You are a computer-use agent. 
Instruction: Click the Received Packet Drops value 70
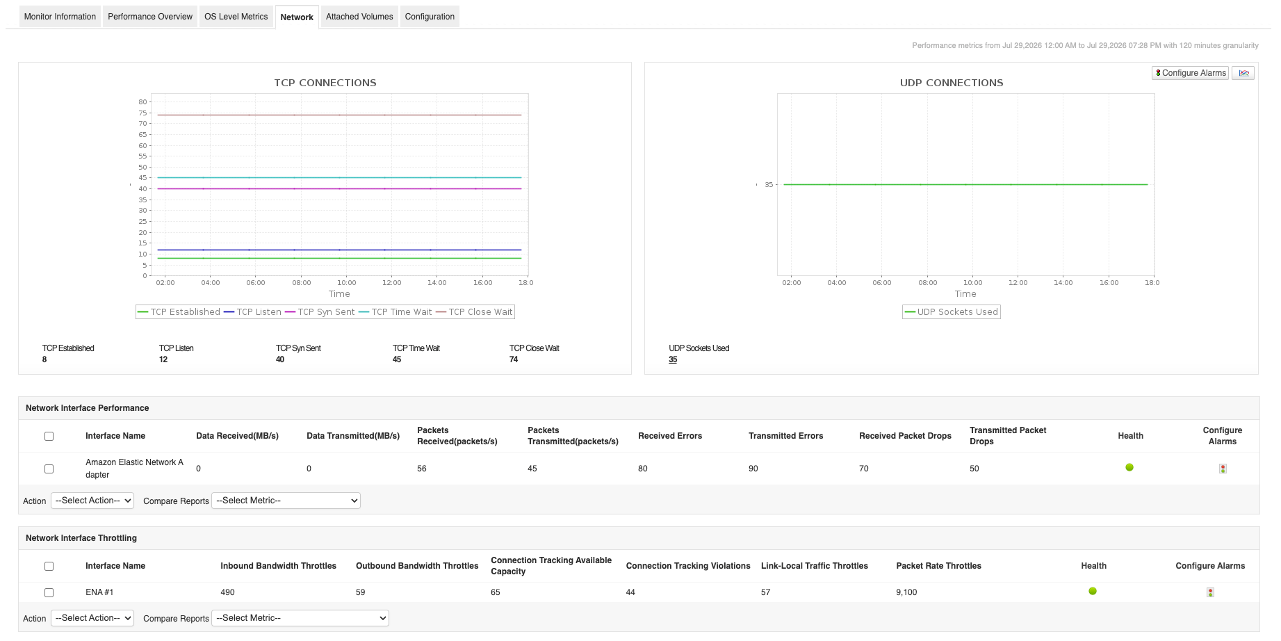[864, 469]
